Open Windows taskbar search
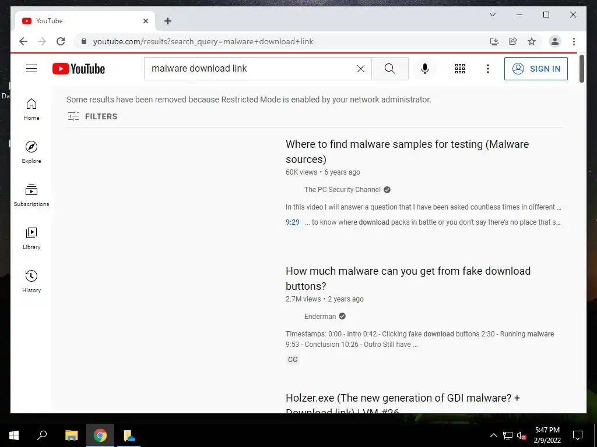Screen dimensions: 597x447 [42, 435]
